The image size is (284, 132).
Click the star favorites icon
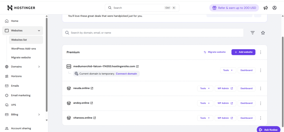click(263, 33)
